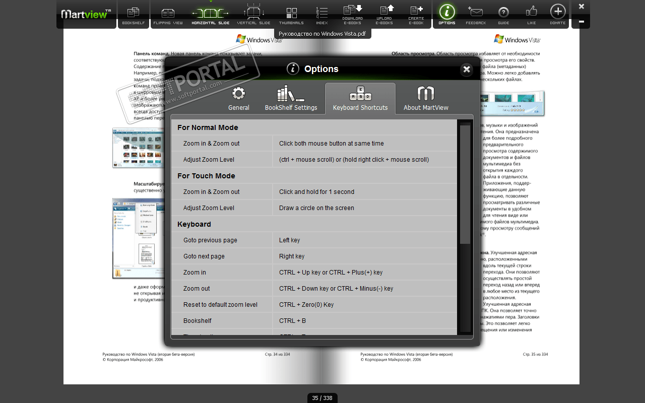Click Download E-books icon
This screenshot has width=645, height=403.
tap(353, 15)
